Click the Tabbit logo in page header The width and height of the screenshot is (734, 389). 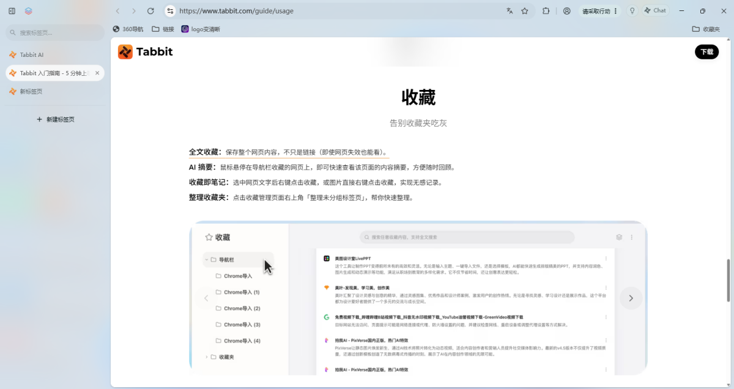pos(146,52)
